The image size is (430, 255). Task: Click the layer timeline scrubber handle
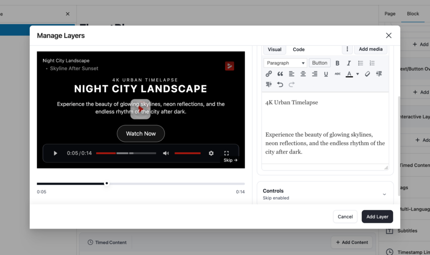(107, 184)
